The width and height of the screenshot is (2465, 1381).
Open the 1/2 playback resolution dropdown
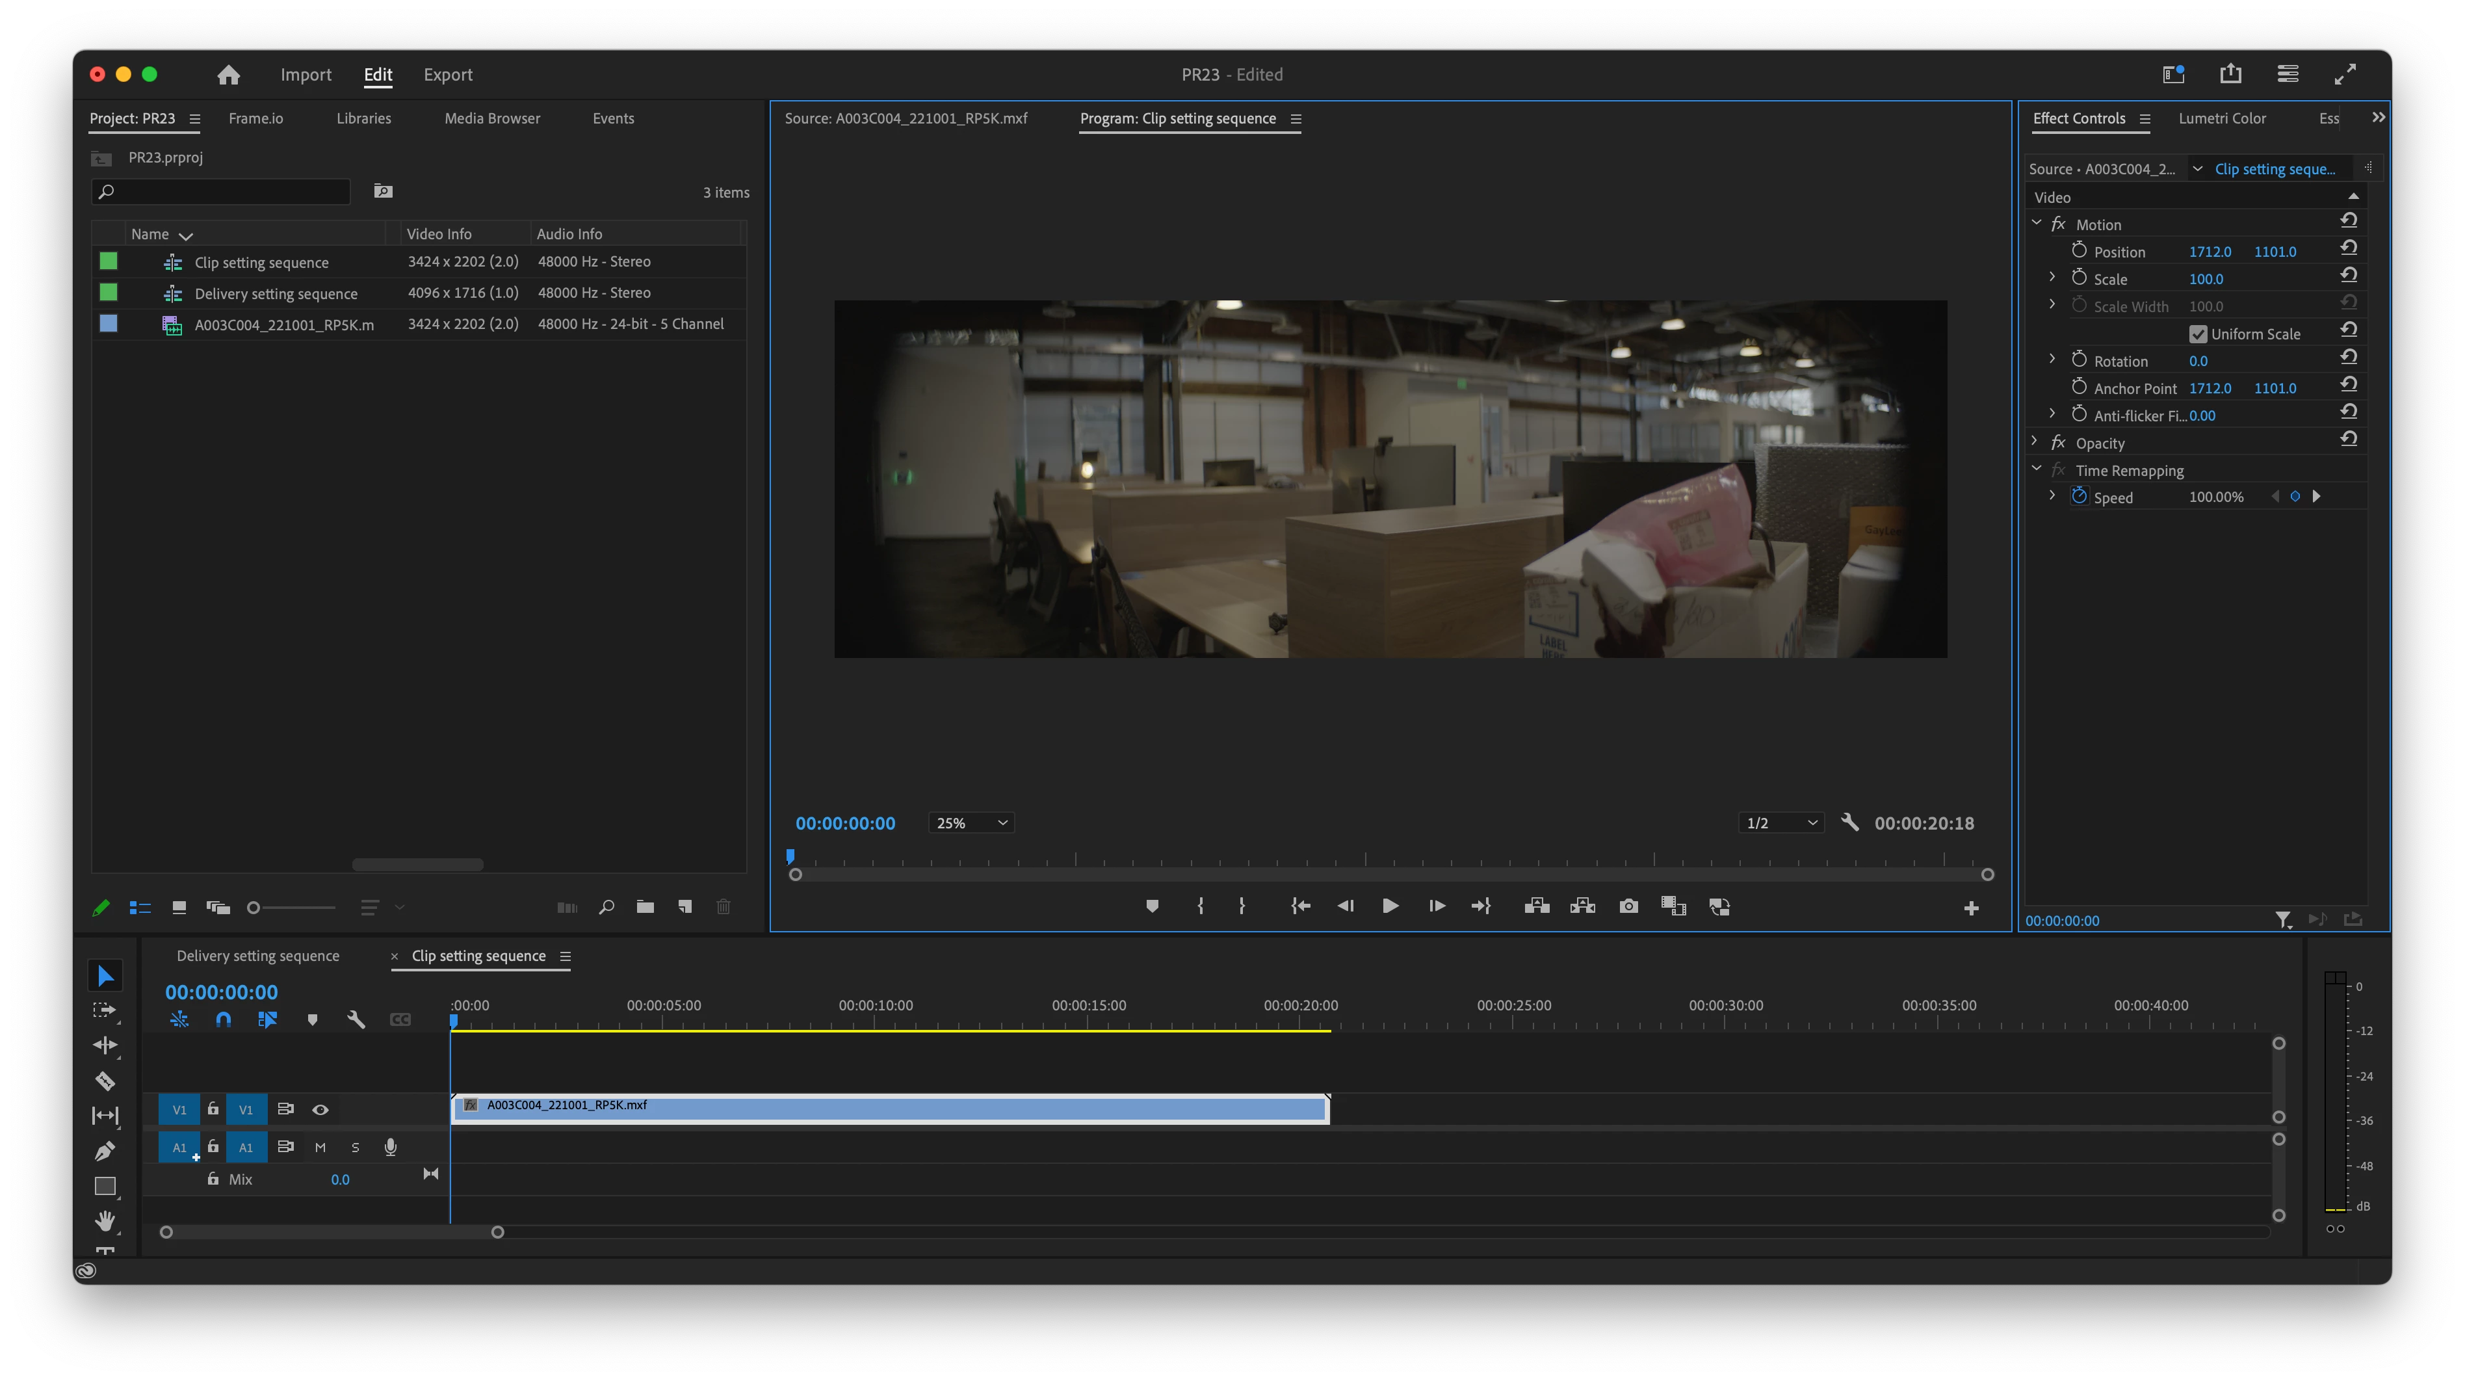pyautogui.click(x=1780, y=823)
